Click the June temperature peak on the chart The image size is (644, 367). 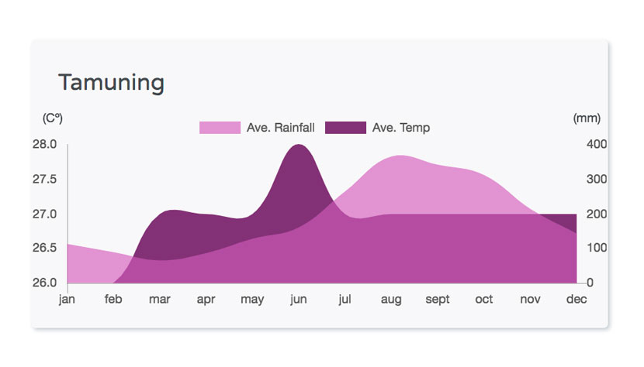(x=299, y=145)
